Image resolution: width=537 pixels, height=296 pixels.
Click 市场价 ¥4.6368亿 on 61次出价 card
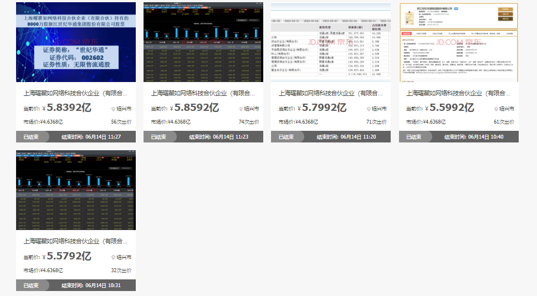pos(426,122)
